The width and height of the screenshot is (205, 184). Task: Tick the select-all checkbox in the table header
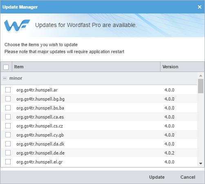(x=6, y=67)
